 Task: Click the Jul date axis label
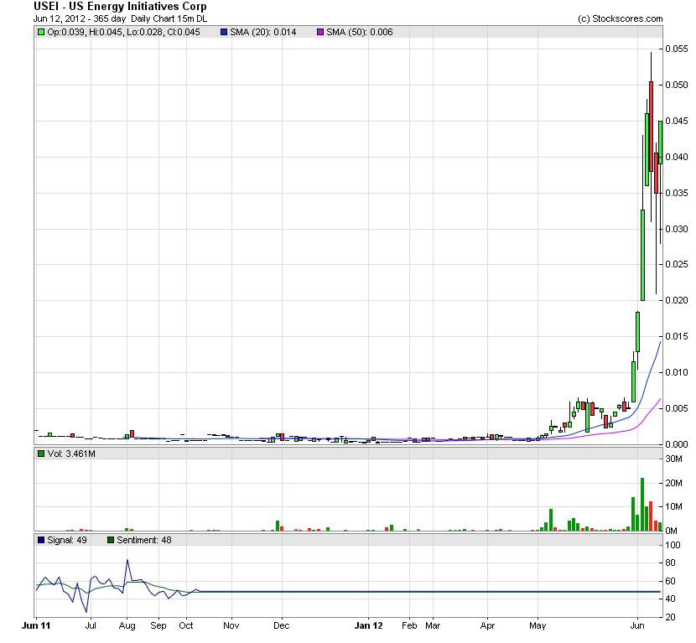point(91,625)
